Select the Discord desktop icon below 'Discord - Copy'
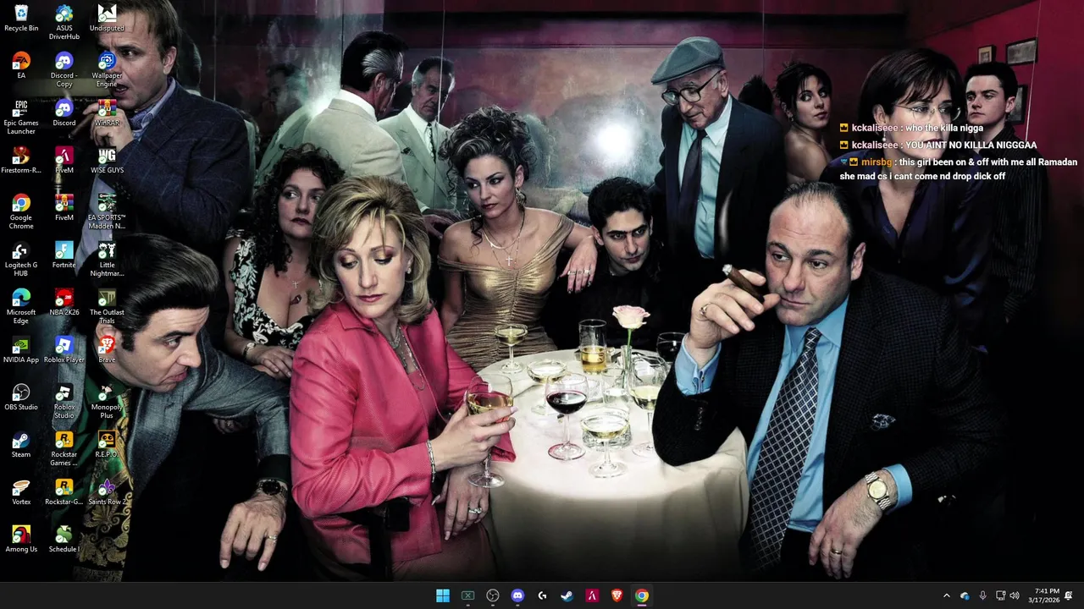 pyautogui.click(x=64, y=112)
